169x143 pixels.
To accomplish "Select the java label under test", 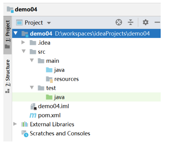I will pos(59,97).
